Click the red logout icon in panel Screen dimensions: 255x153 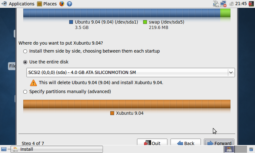[251, 4]
